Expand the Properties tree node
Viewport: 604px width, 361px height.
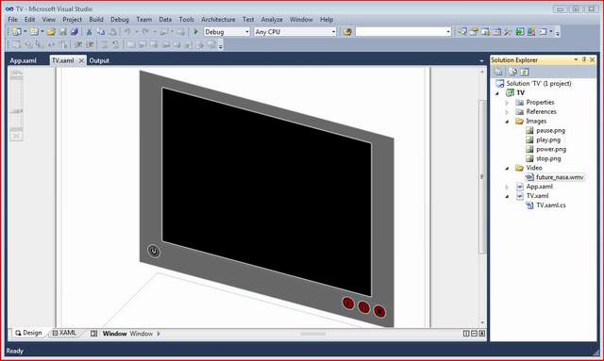(x=508, y=103)
